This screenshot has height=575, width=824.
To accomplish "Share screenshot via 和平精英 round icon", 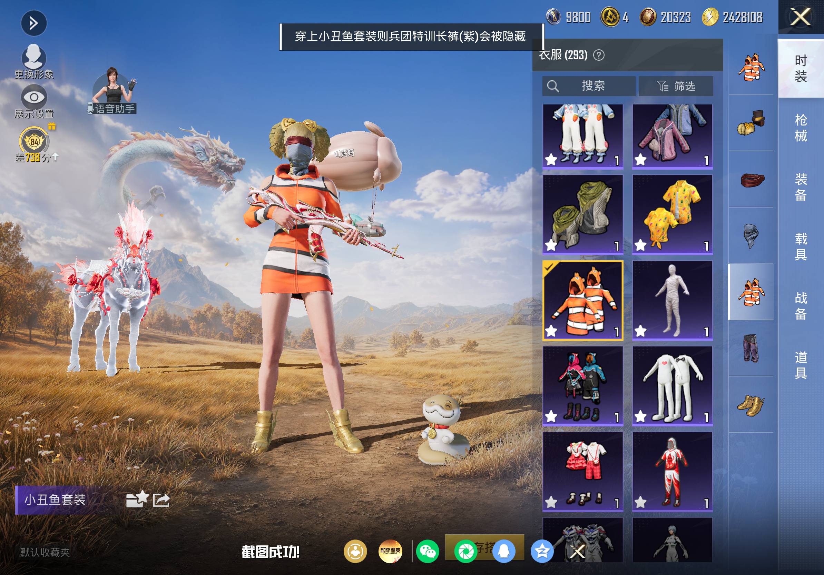I will (x=391, y=551).
